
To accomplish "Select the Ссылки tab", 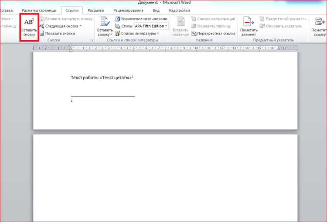I will pos(72,10).
